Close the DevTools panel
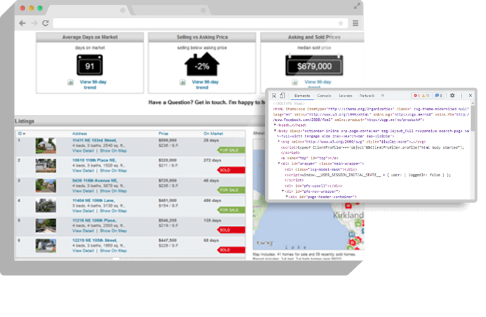The image size is (486, 317). (470, 96)
